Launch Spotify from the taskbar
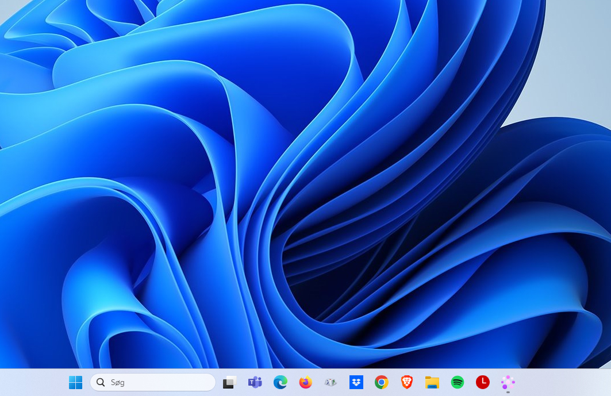 click(458, 382)
